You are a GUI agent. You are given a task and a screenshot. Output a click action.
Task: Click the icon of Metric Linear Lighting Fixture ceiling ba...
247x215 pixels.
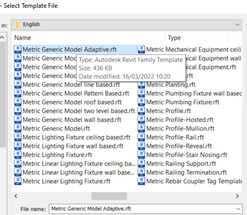click(18, 164)
